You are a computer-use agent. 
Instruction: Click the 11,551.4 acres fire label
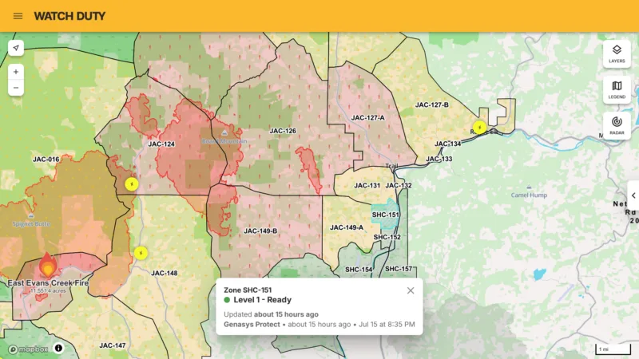point(48,291)
